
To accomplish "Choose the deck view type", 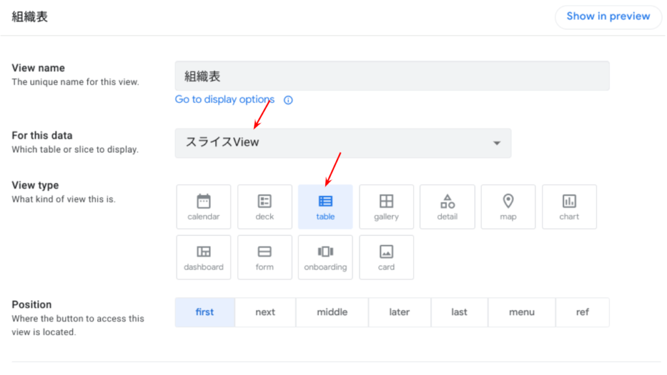I will point(264,207).
